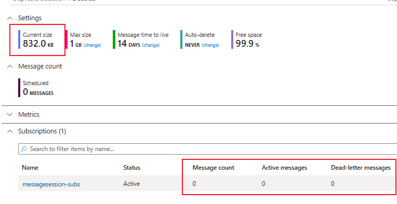Click the Active status cell of messagesession-subs
The image size is (397, 204).
tap(131, 184)
